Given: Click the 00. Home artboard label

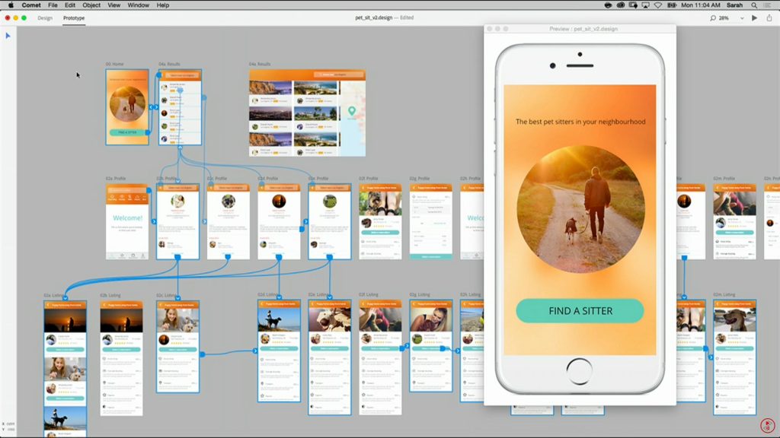Looking at the screenshot, I should click(114, 64).
